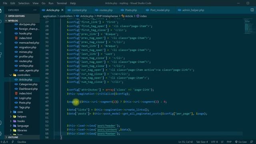The width and height of the screenshot is (256, 144).
Task: Open doctypes.php in explorer
Action: click(x=27, y=24)
